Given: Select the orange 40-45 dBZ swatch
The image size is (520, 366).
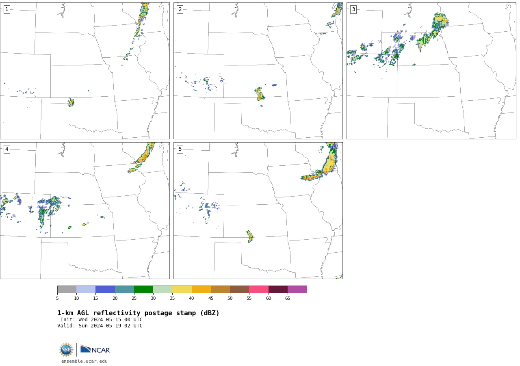Looking at the screenshot, I should 201,289.
